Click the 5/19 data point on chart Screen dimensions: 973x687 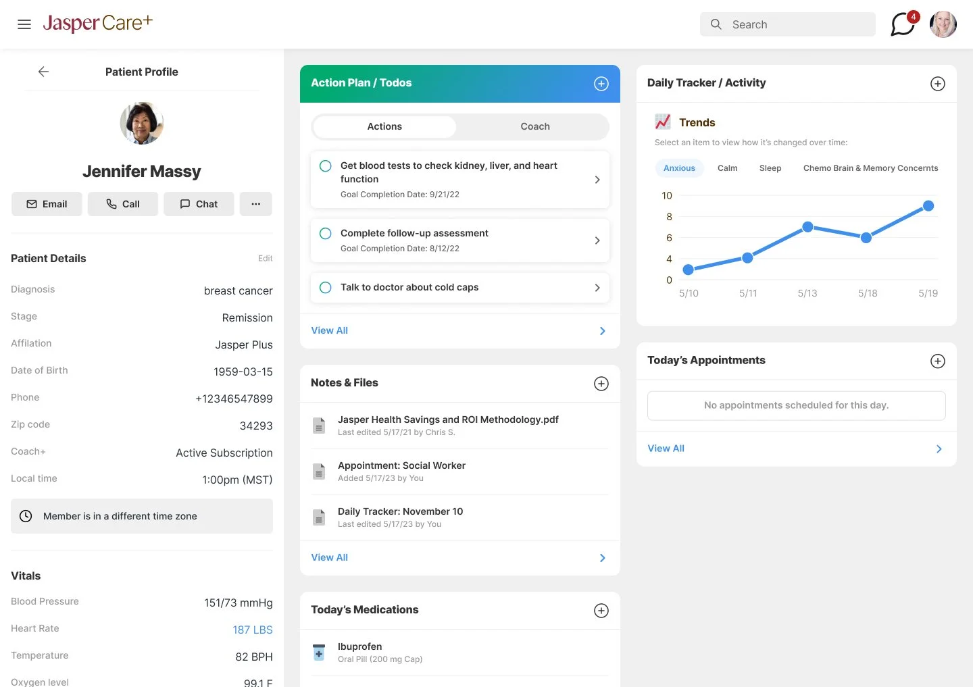(928, 205)
